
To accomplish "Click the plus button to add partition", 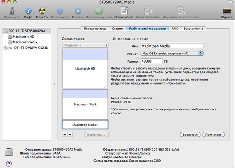I will [65, 135].
